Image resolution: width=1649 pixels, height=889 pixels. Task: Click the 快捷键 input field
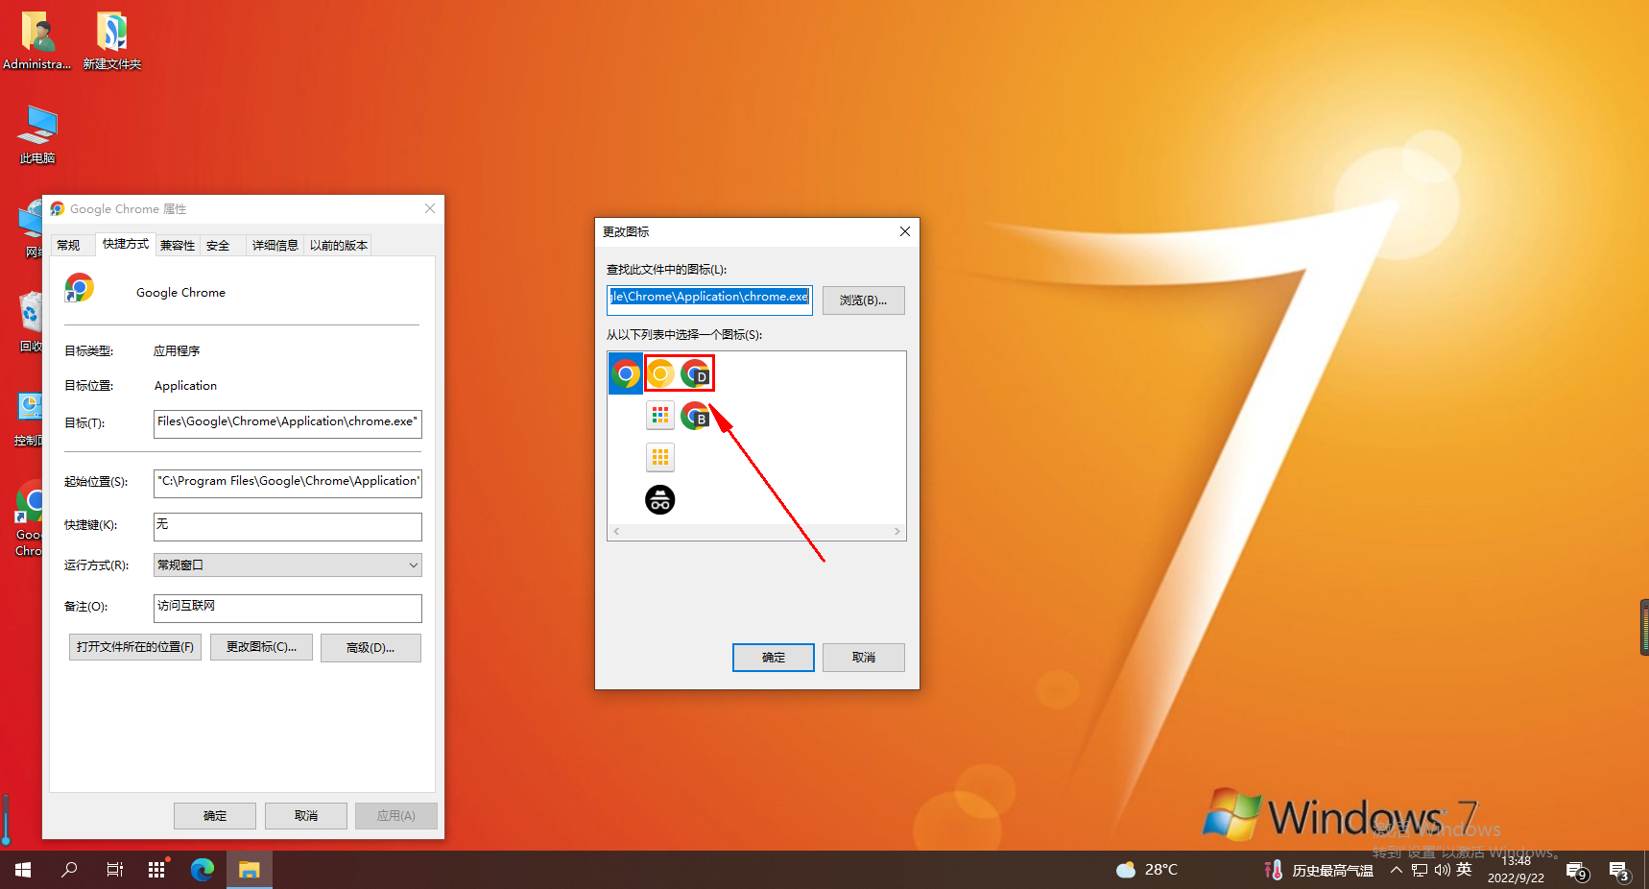[x=287, y=526]
